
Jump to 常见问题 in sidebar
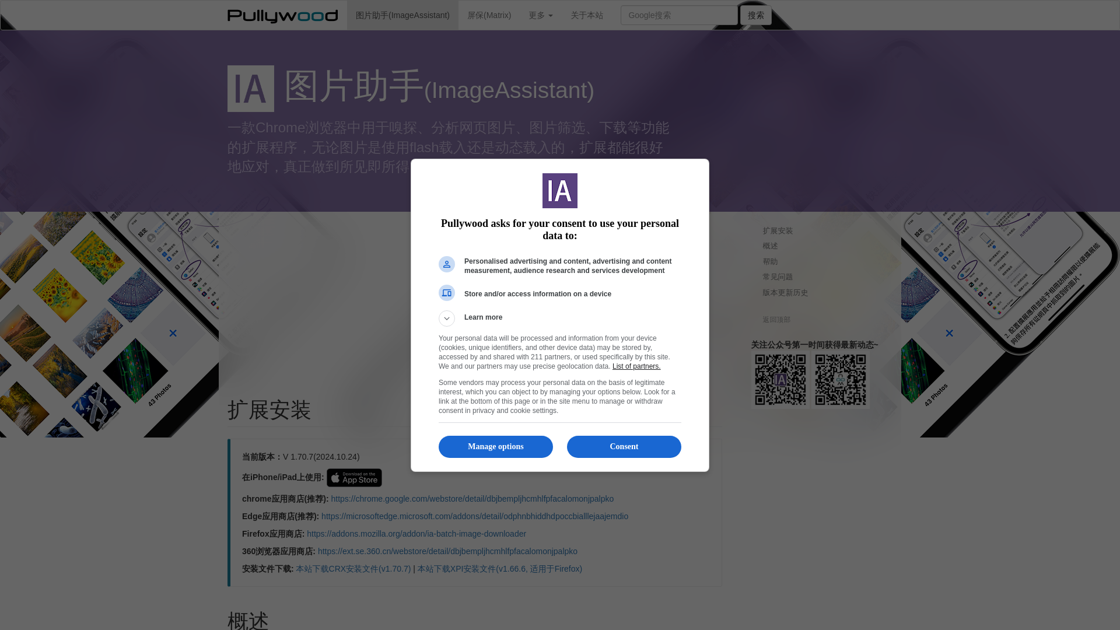point(778,277)
